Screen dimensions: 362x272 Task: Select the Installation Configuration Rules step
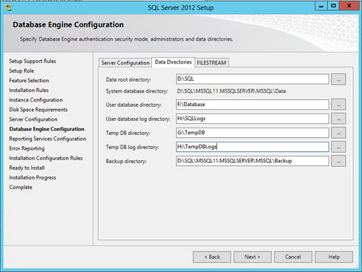[46, 158]
